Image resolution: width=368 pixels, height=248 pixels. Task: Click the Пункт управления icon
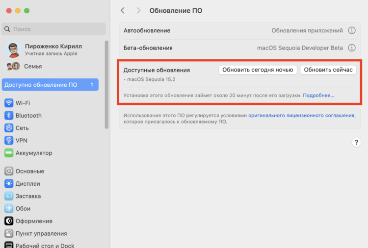click(9, 233)
